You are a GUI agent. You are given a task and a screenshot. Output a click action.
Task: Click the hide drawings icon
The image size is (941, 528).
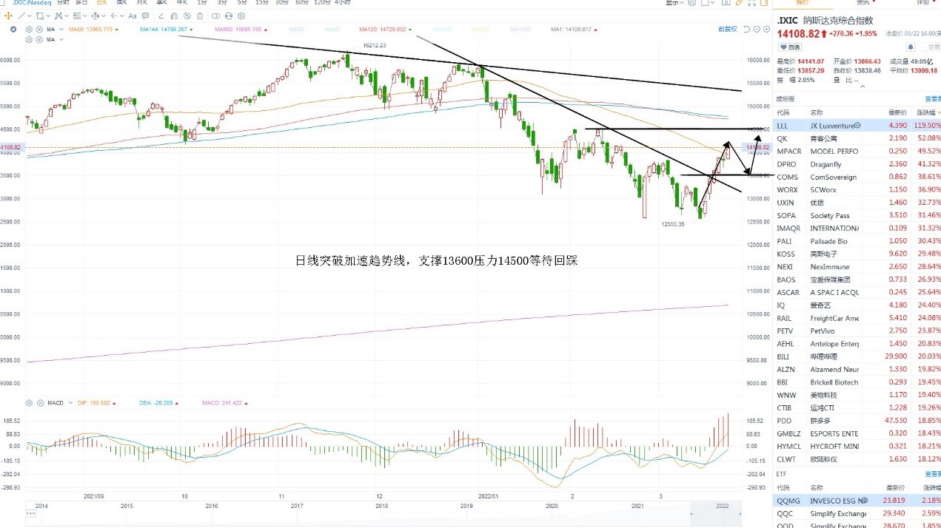point(187,16)
